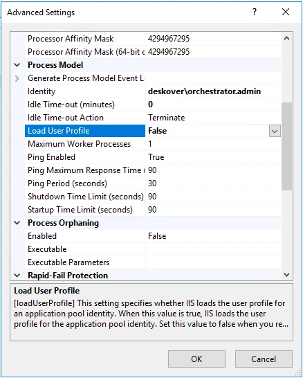Click the vertical scrollbar thumb
This screenshot has height=378, width=303.
tap(286, 147)
